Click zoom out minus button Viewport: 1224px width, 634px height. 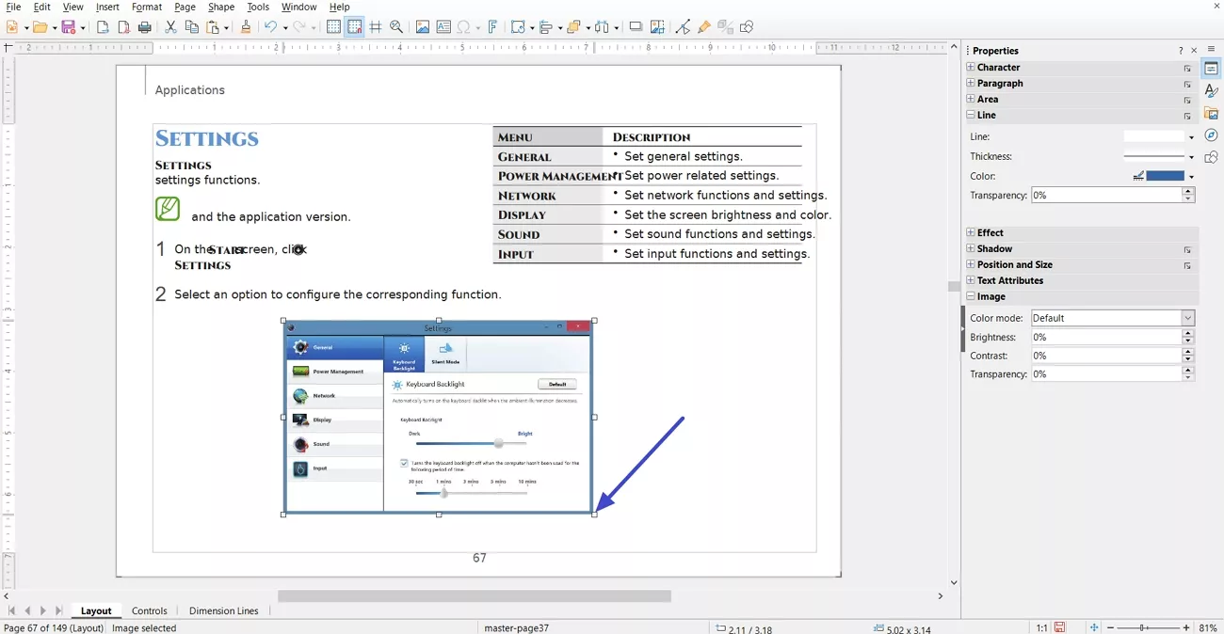click(1111, 627)
